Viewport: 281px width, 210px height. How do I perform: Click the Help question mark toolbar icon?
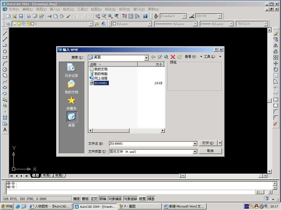[x=145, y=16]
